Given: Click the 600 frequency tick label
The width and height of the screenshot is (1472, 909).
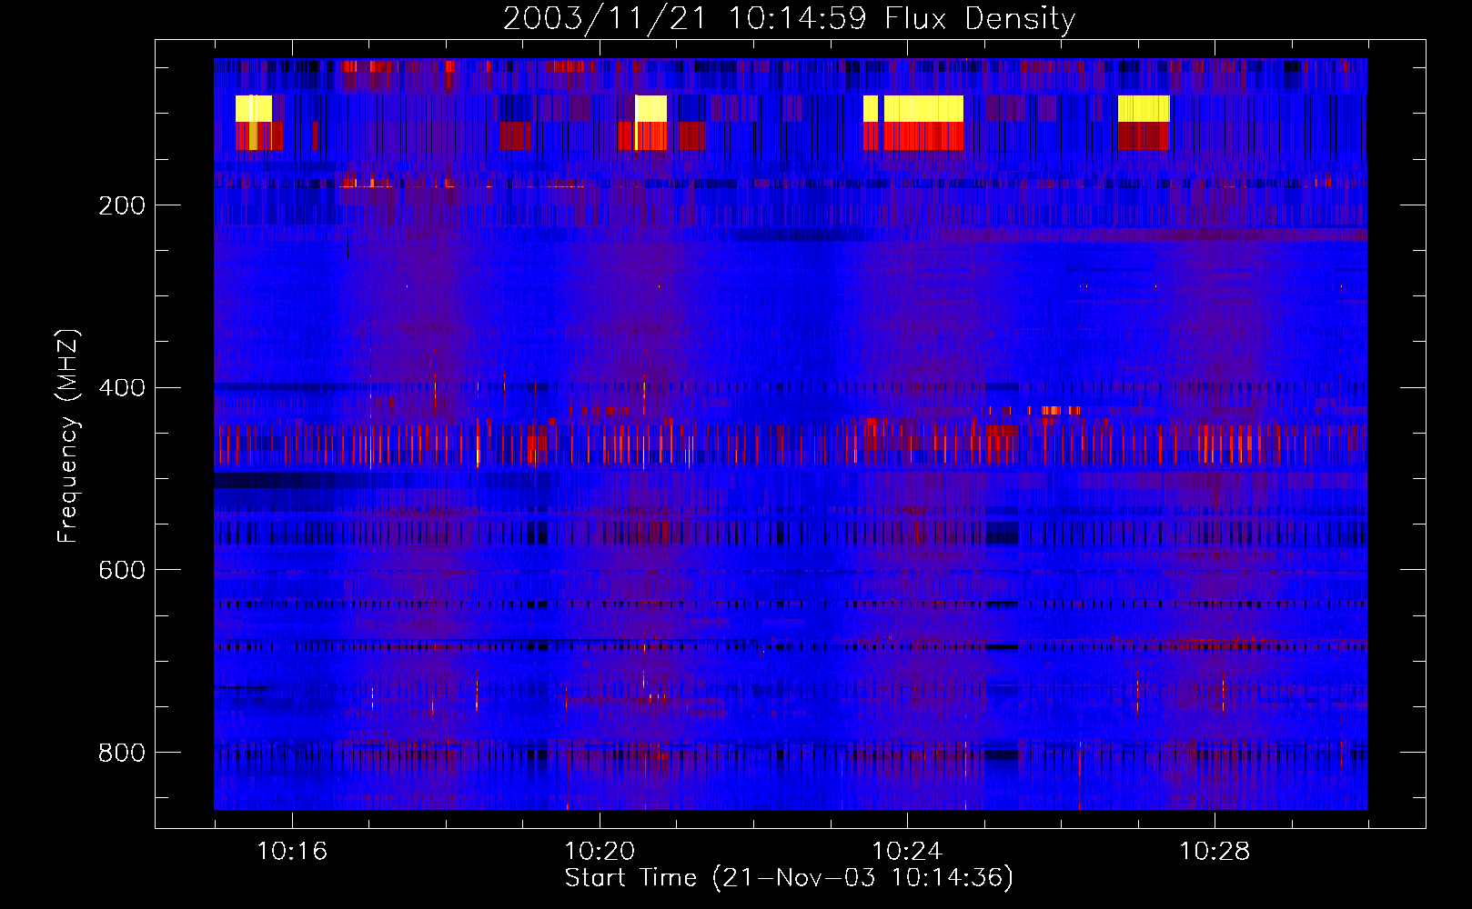Looking at the screenshot, I should coord(122,570).
